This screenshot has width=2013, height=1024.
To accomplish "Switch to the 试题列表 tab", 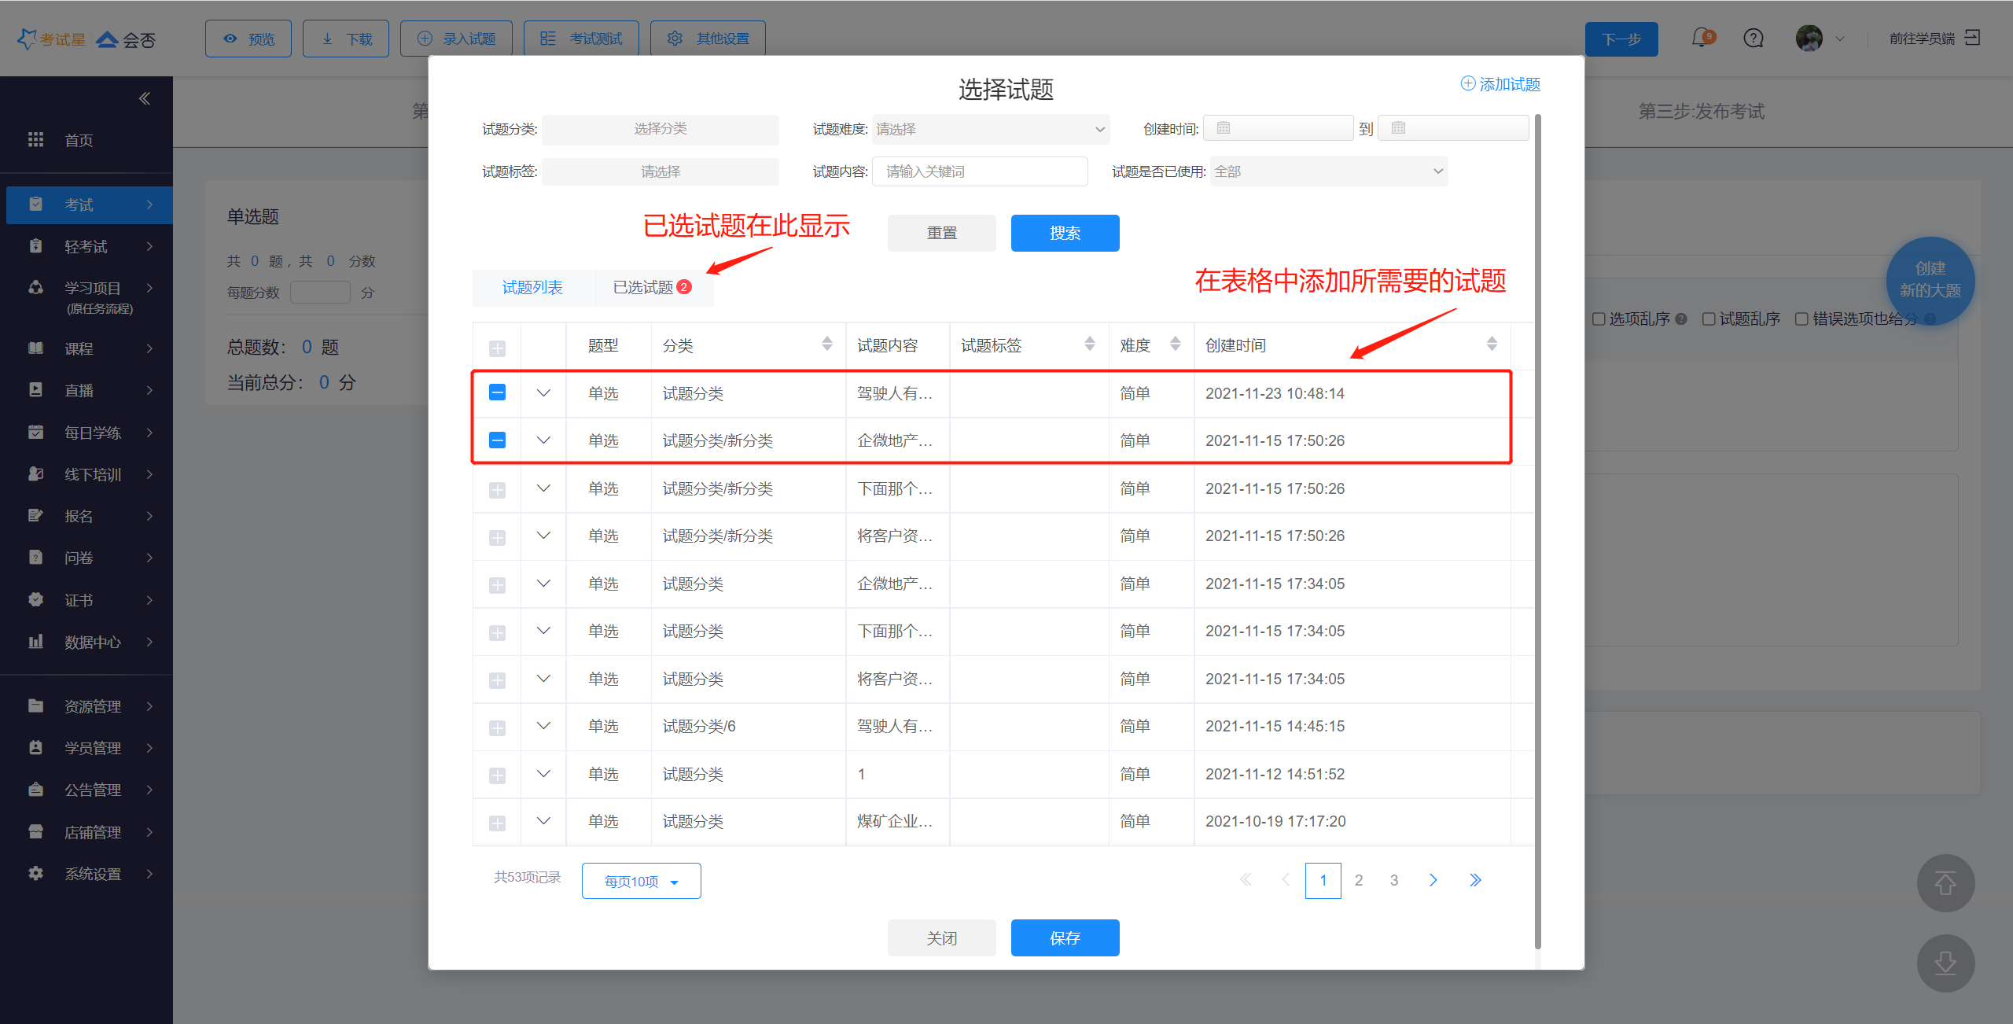I will (x=532, y=288).
